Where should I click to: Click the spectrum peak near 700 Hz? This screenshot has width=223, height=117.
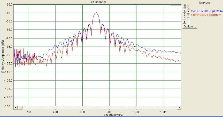click(x=96, y=13)
